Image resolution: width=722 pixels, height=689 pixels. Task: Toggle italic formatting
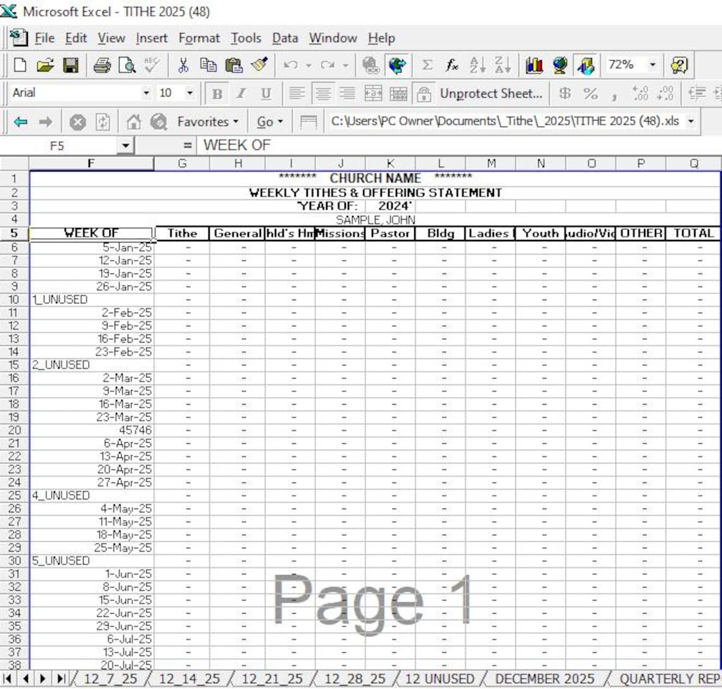pyautogui.click(x=241, y=93)
